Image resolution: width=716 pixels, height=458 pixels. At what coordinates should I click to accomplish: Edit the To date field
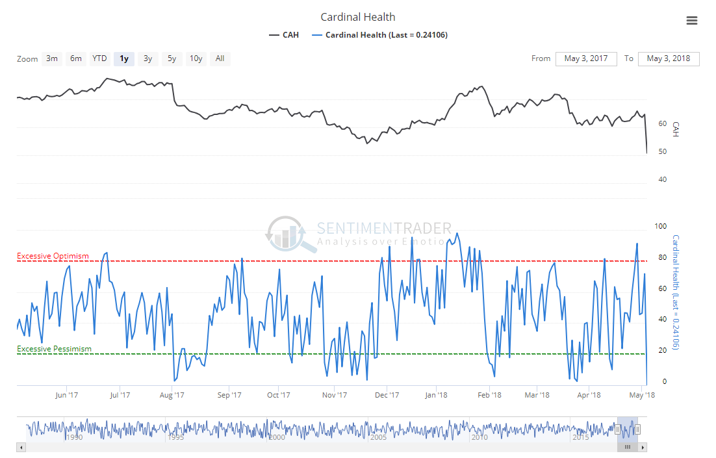tap(669, 59)
